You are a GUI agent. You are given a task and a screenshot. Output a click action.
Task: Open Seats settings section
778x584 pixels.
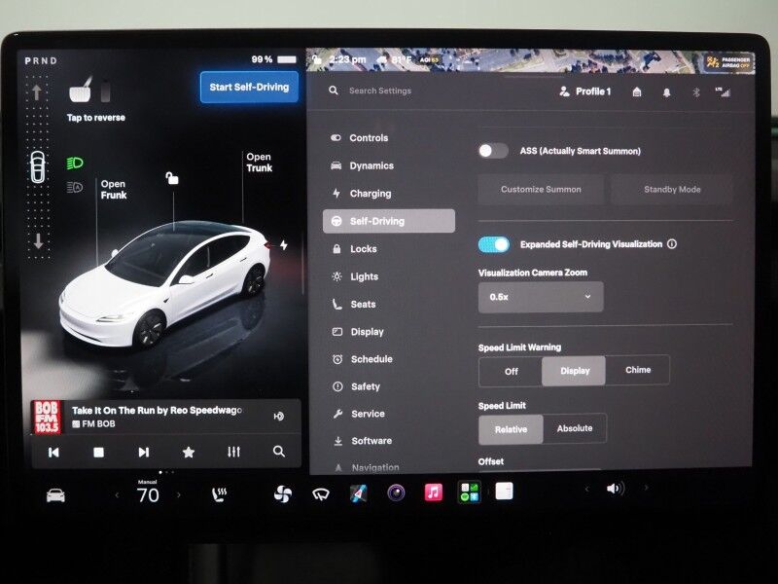[390, 304]
